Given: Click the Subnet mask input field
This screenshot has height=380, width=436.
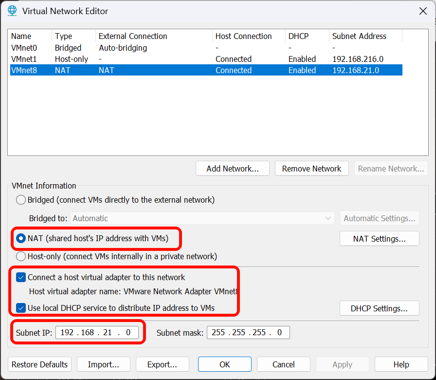Looking at the screenshot, I should 248,332.
